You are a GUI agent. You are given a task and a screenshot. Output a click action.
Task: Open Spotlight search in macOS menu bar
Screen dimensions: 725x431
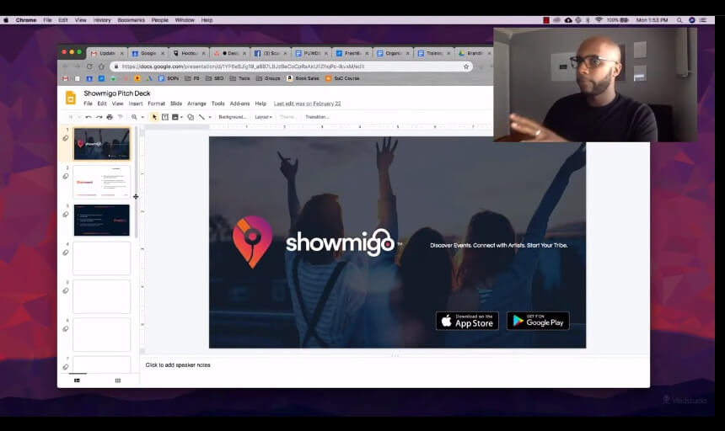pos(679,20)
